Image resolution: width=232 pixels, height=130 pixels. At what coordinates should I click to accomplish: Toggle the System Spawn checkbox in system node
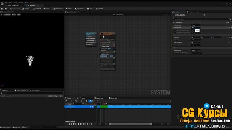pyautogui.click(x=96, y=40)
